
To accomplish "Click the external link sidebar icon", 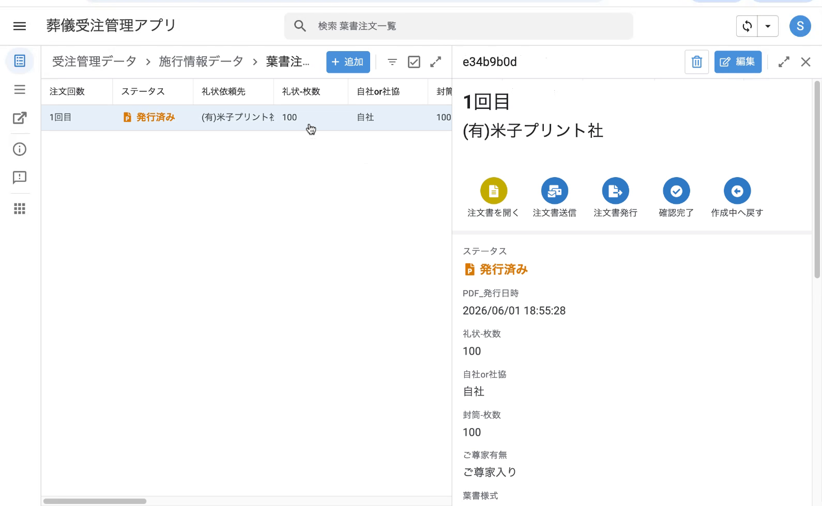I will point(20,118).
